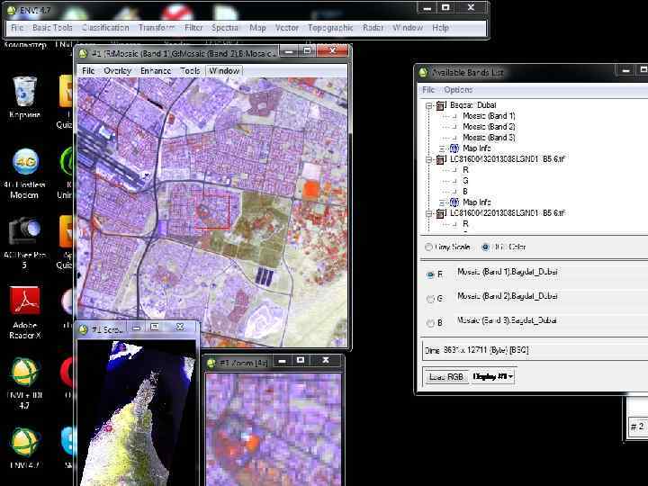Select the R channel radio button
The image size is (648, 486).
430,274
